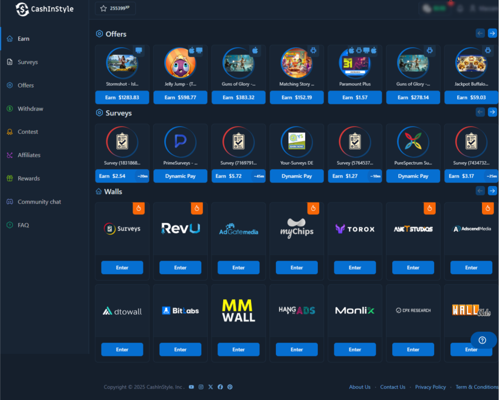Image resolution: width=499 pixels, height=400 pixels.
Task: Show next walls with right arrow
Action: coord(492,190)
